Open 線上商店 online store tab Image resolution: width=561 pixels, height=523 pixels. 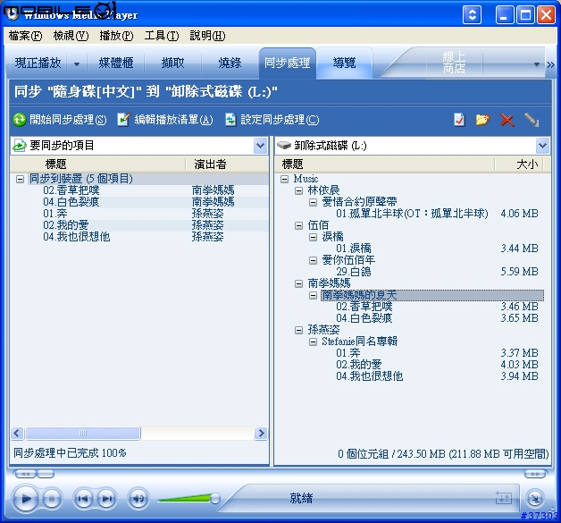pyautogui.click(x=454, y=63)
